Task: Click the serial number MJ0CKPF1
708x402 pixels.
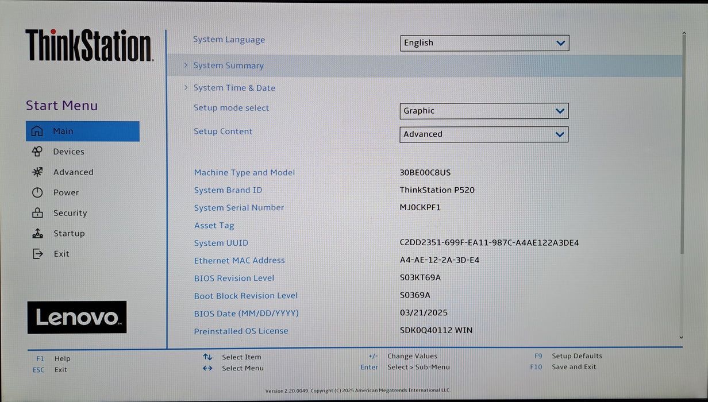Action: (420, 207)
